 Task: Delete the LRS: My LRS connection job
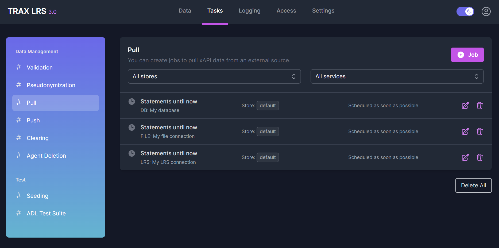point(479,157)
